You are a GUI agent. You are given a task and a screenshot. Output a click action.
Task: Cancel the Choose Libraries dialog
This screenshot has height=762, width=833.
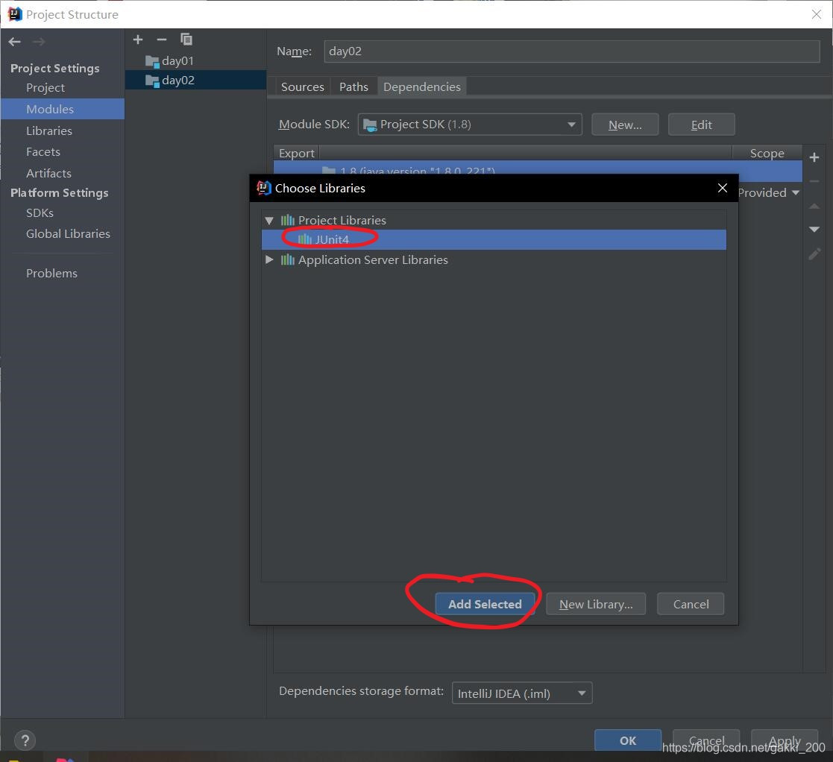691,604
